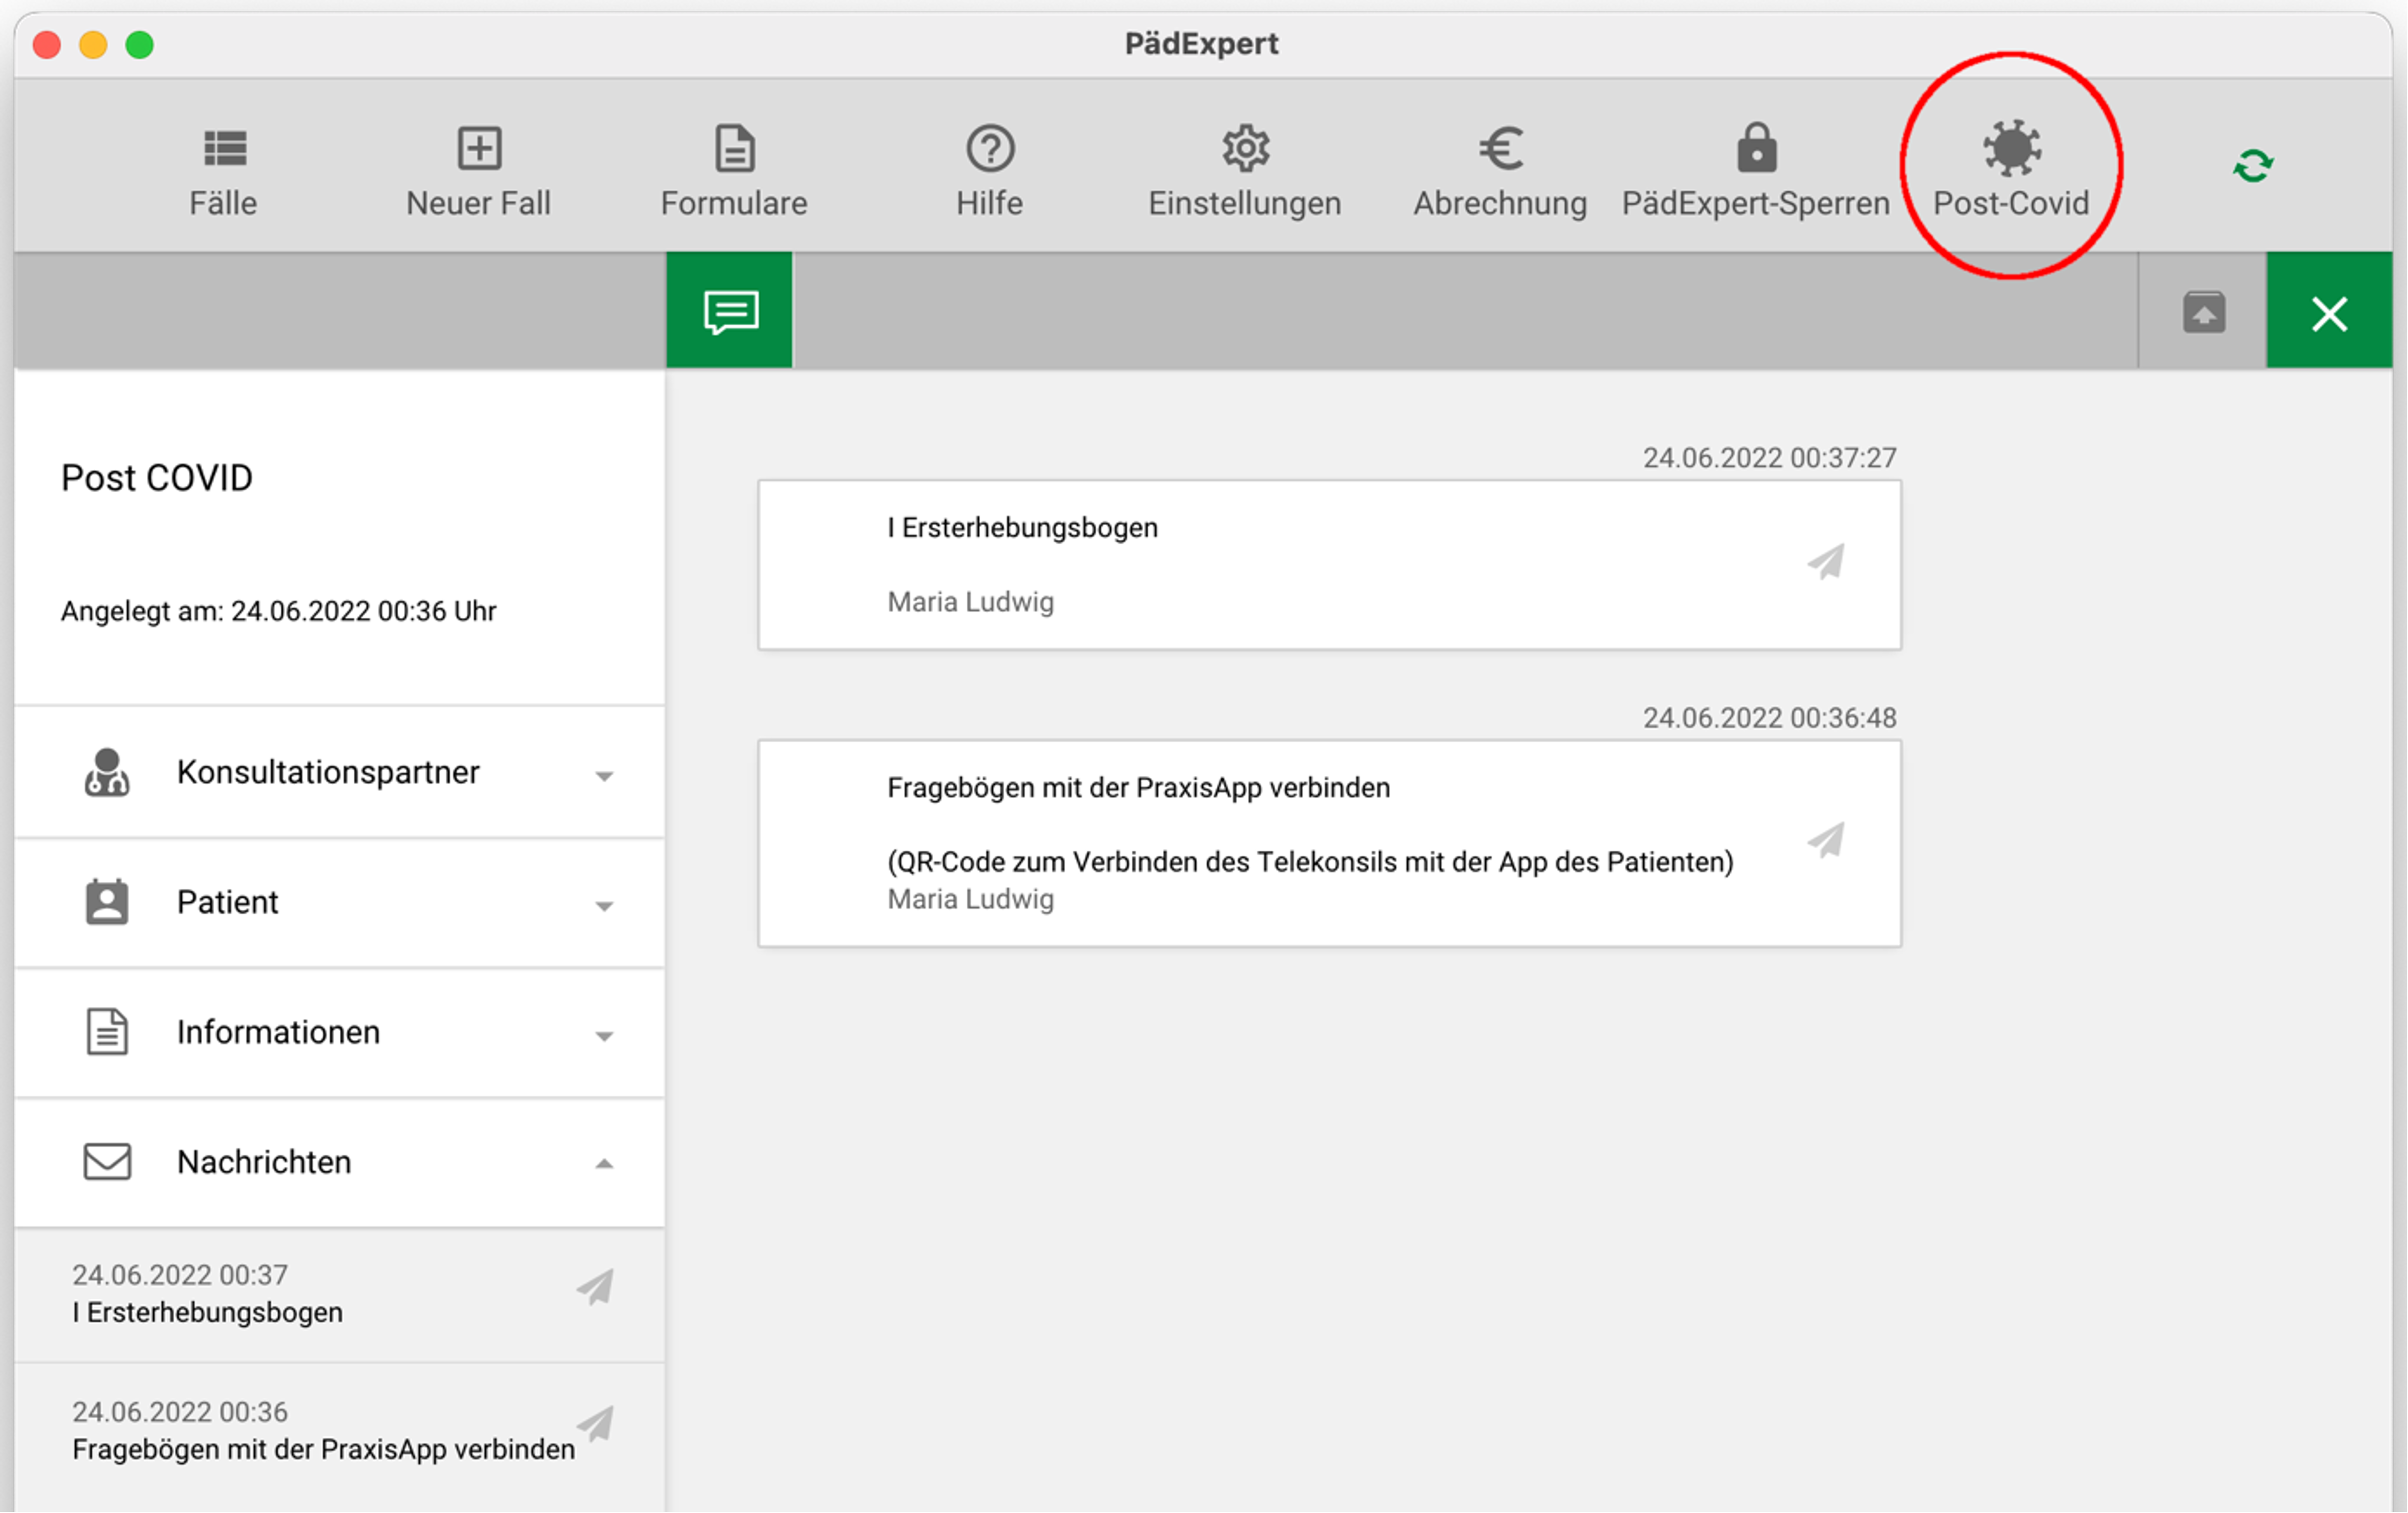Click send icon on I Ersterhebungsbogen card

[x=1826, y=562]
